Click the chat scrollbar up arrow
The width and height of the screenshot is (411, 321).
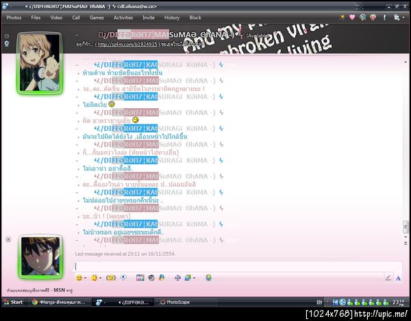point(406,62)
